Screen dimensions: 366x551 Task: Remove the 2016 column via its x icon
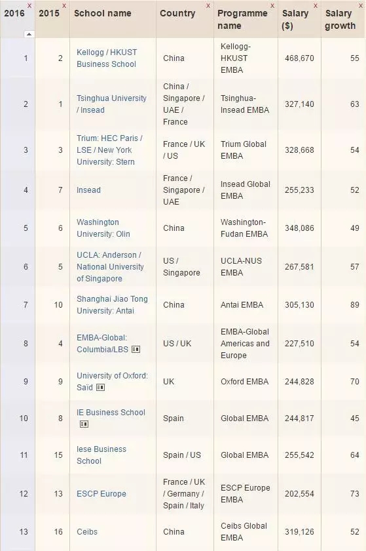pos(29,6)
